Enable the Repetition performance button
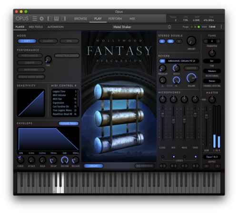The image size is (238, 213). click(31, 70)
